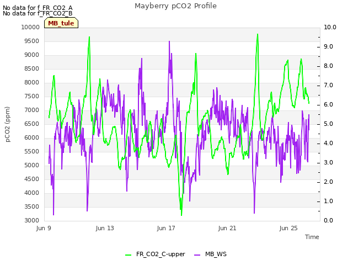Click the 3.0 right axis value
The height and width of the screenshot is (265, 353).
pos(328,163)
